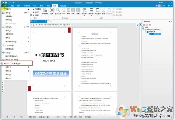Click the scroll-up arrow of document scrollbar
Image resolution: width=175 pixels, height=120 pixels.
141,25
